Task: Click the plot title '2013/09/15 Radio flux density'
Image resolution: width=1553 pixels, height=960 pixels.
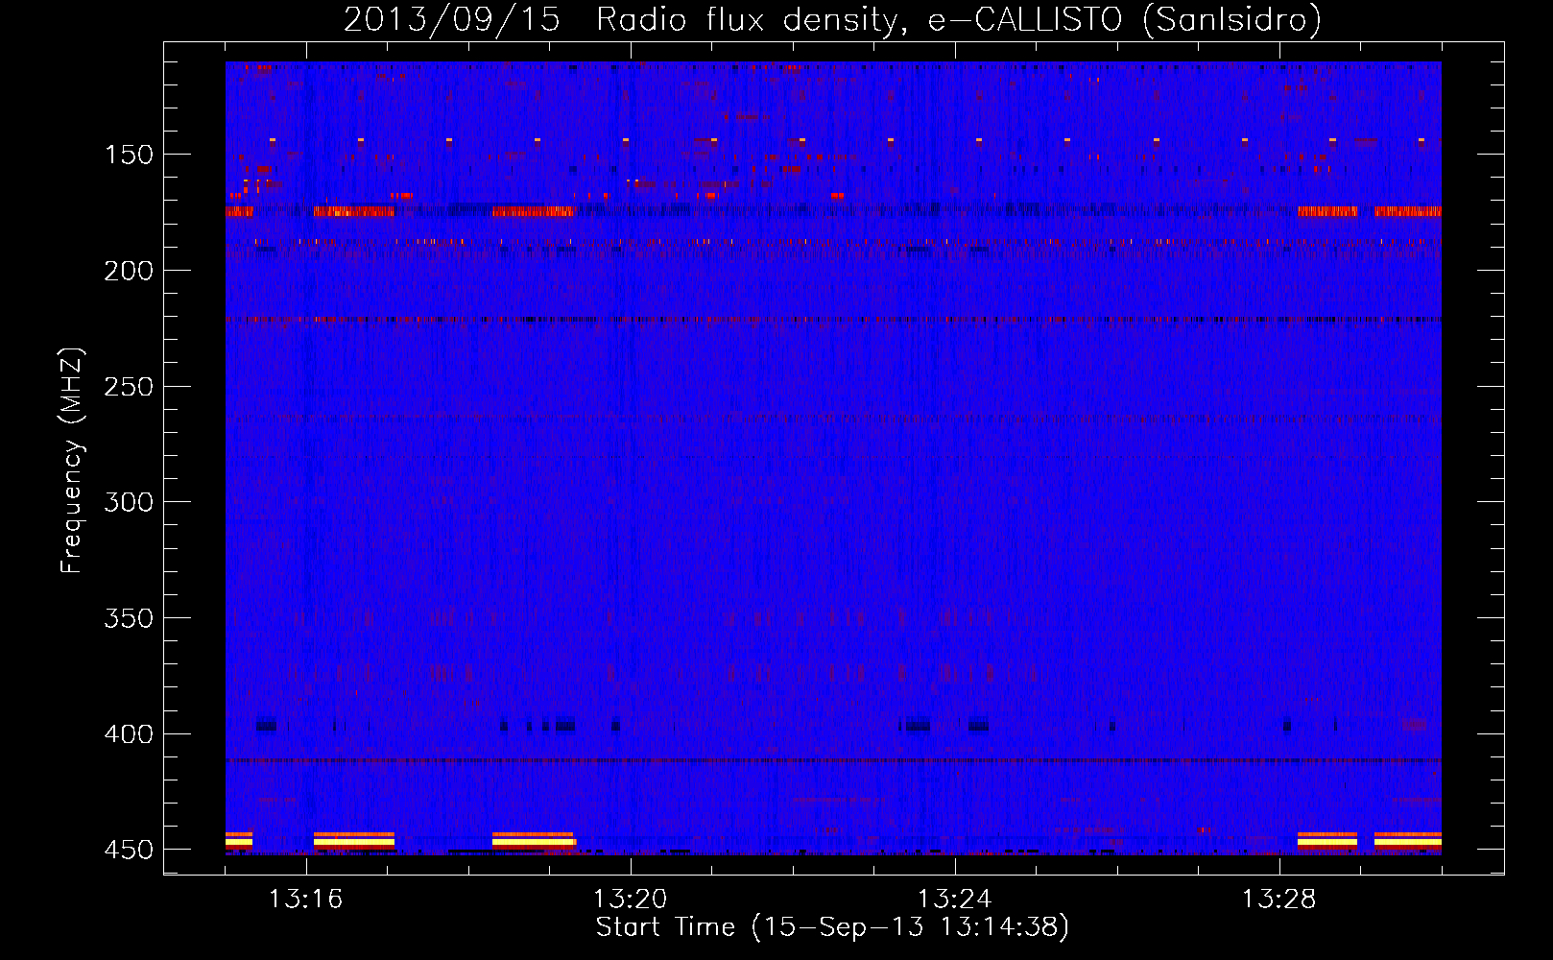Action: coord(832,19)
